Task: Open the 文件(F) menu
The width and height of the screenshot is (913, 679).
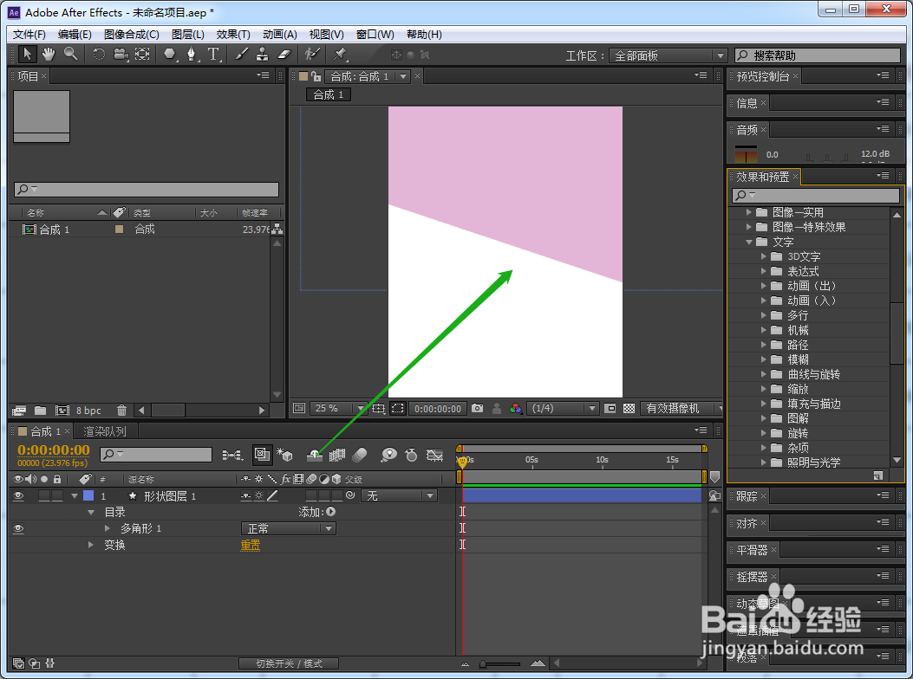Action: tap(29, 35)
